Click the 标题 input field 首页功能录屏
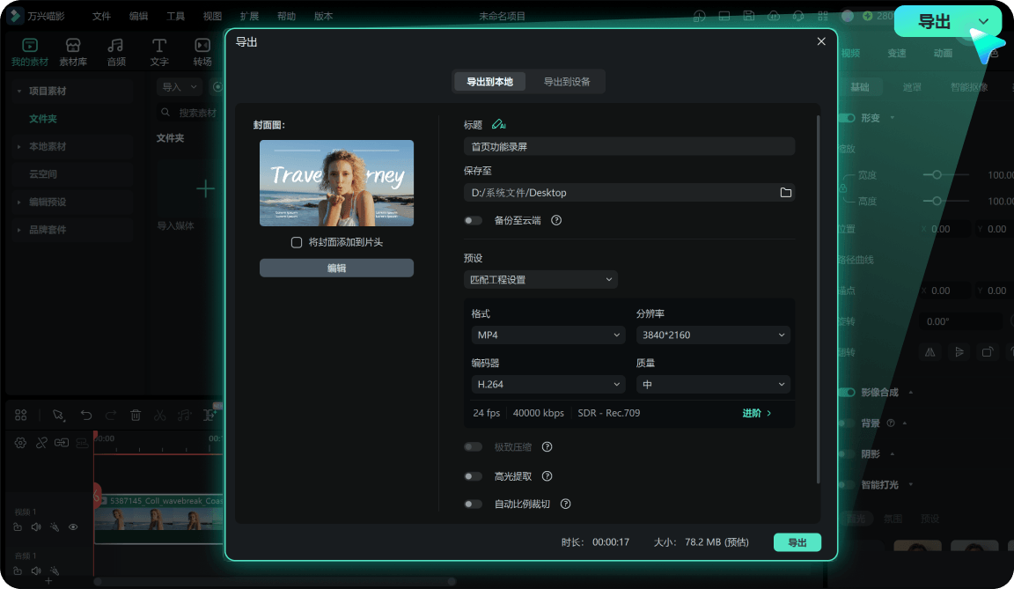Viewport: 1014px width, 589px height. (x=629, y=147)
